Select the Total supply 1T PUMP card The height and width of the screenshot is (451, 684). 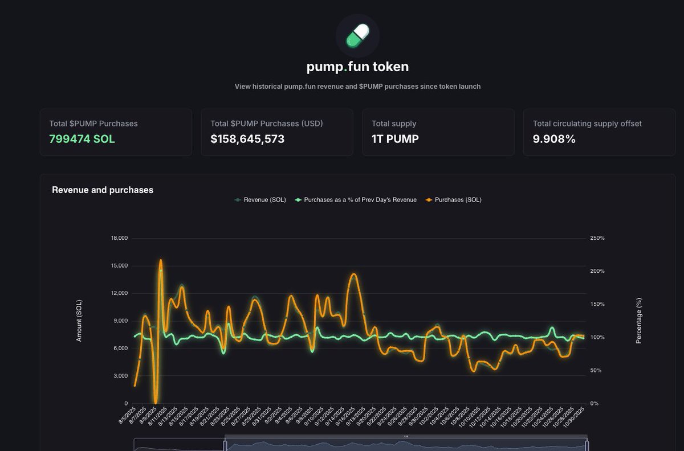[x=438, y=132]
